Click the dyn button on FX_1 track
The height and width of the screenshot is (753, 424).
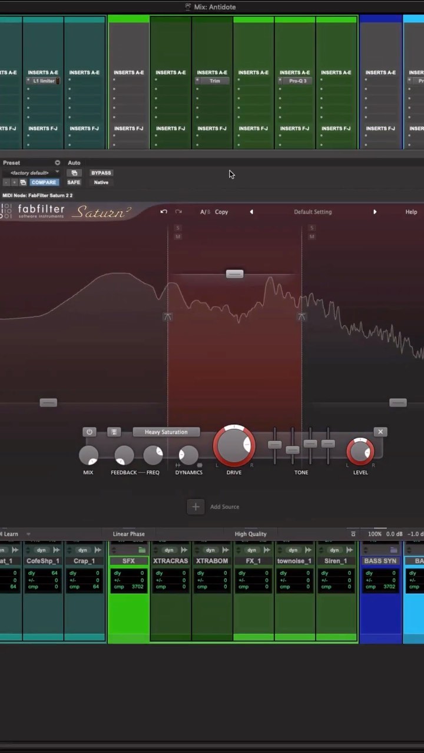(x=252, y=550)
